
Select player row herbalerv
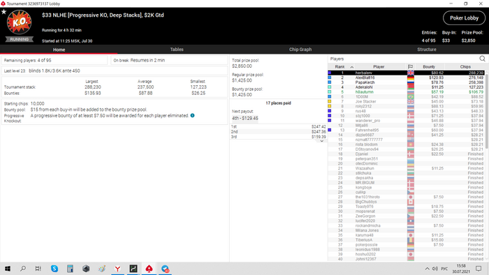tap(407, 73)
